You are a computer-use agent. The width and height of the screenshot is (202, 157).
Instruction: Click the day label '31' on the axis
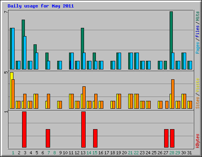click(189, 153)
